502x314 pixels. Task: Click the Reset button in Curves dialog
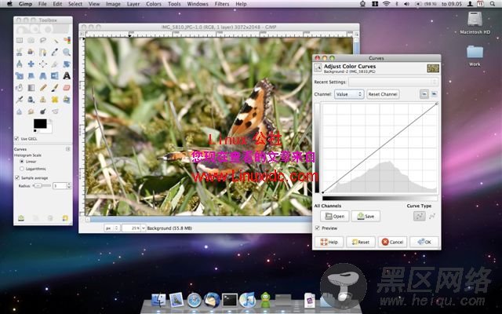coord(361,242)
